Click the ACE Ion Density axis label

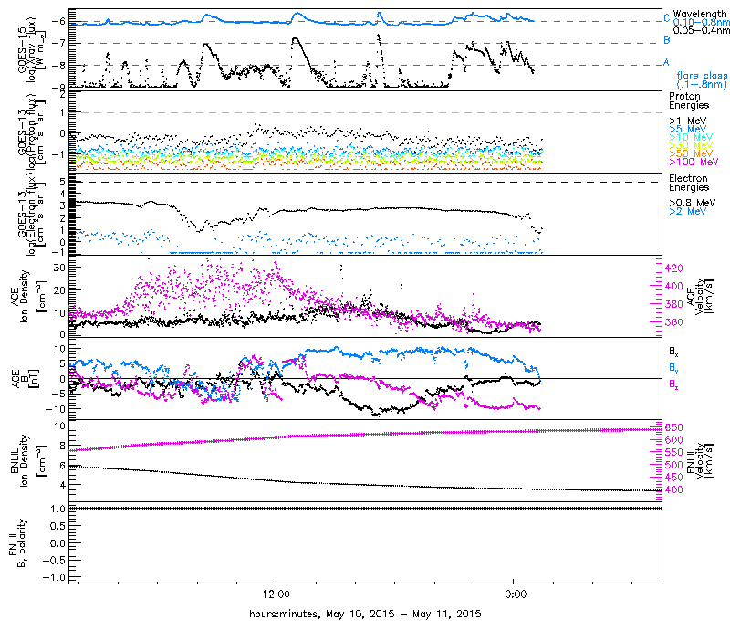click(29, 296)
